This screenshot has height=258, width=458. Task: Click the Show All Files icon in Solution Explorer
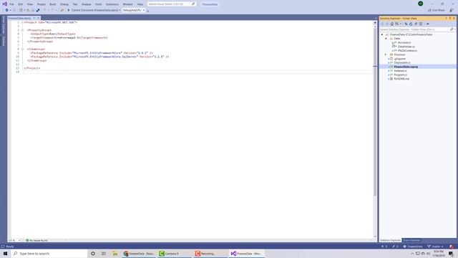(421, 24)
